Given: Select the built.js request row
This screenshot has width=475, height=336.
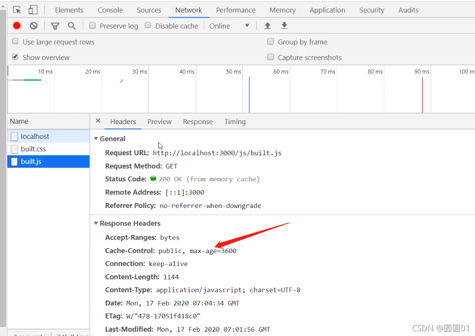Looking at the screenshot, I should click(48, 161).
